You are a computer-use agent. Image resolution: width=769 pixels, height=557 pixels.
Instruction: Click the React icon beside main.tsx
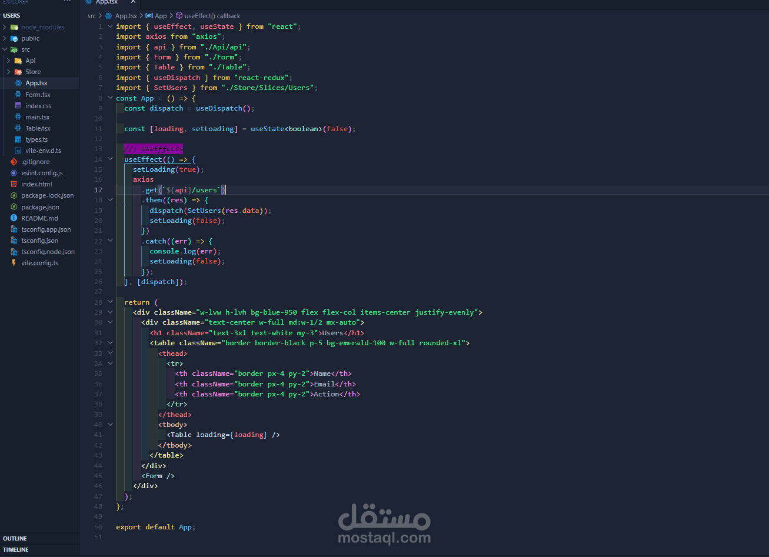click(18, 117)
